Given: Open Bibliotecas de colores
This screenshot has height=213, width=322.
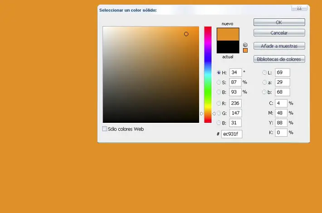Looking at the screenshot, I should coord(279,59).
